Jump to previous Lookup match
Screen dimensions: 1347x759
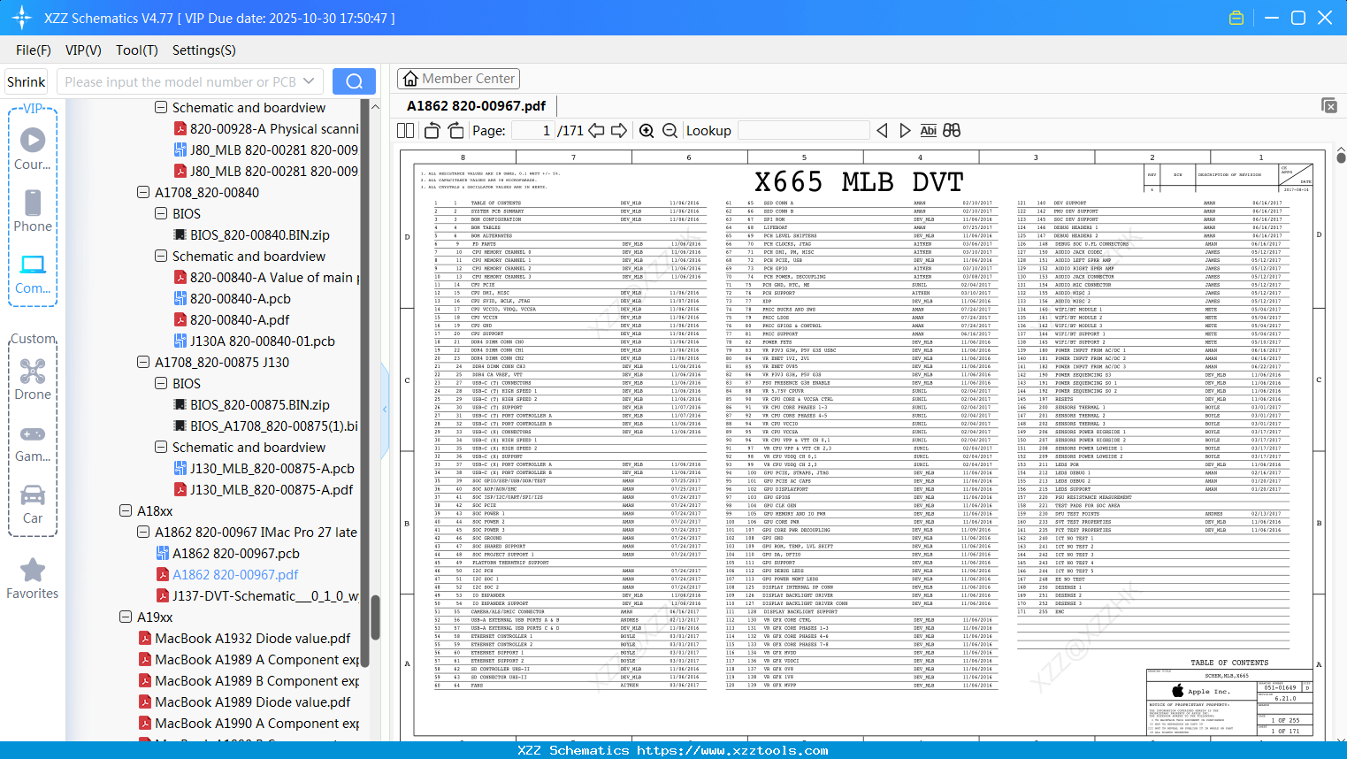pyautogui.click(x=882, y=131)
